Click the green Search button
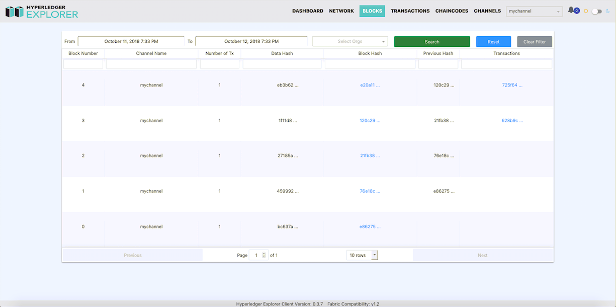This screenshot has width=616, height=307. pos(432,42)
